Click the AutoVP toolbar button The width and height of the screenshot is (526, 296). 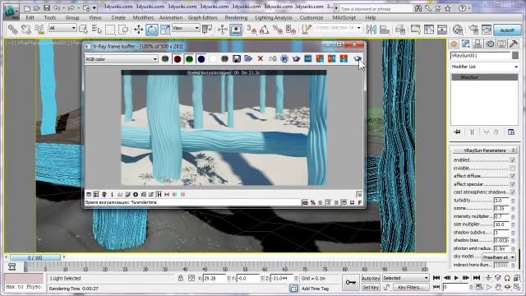click(507, 30)
